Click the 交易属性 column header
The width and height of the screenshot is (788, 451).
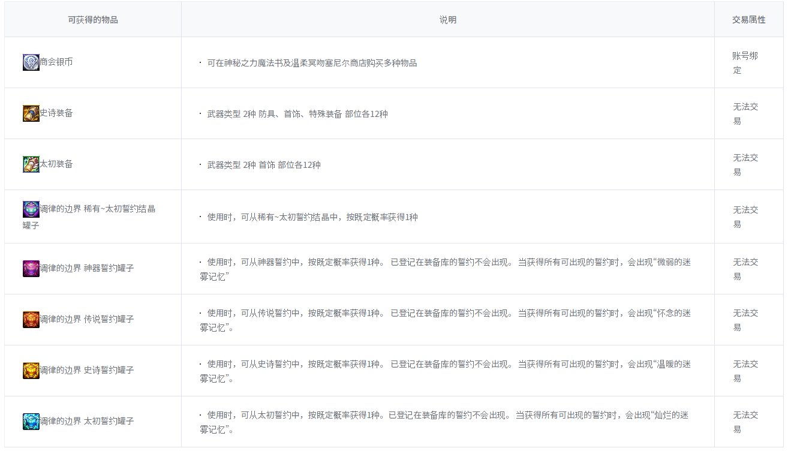coord(748,20)
